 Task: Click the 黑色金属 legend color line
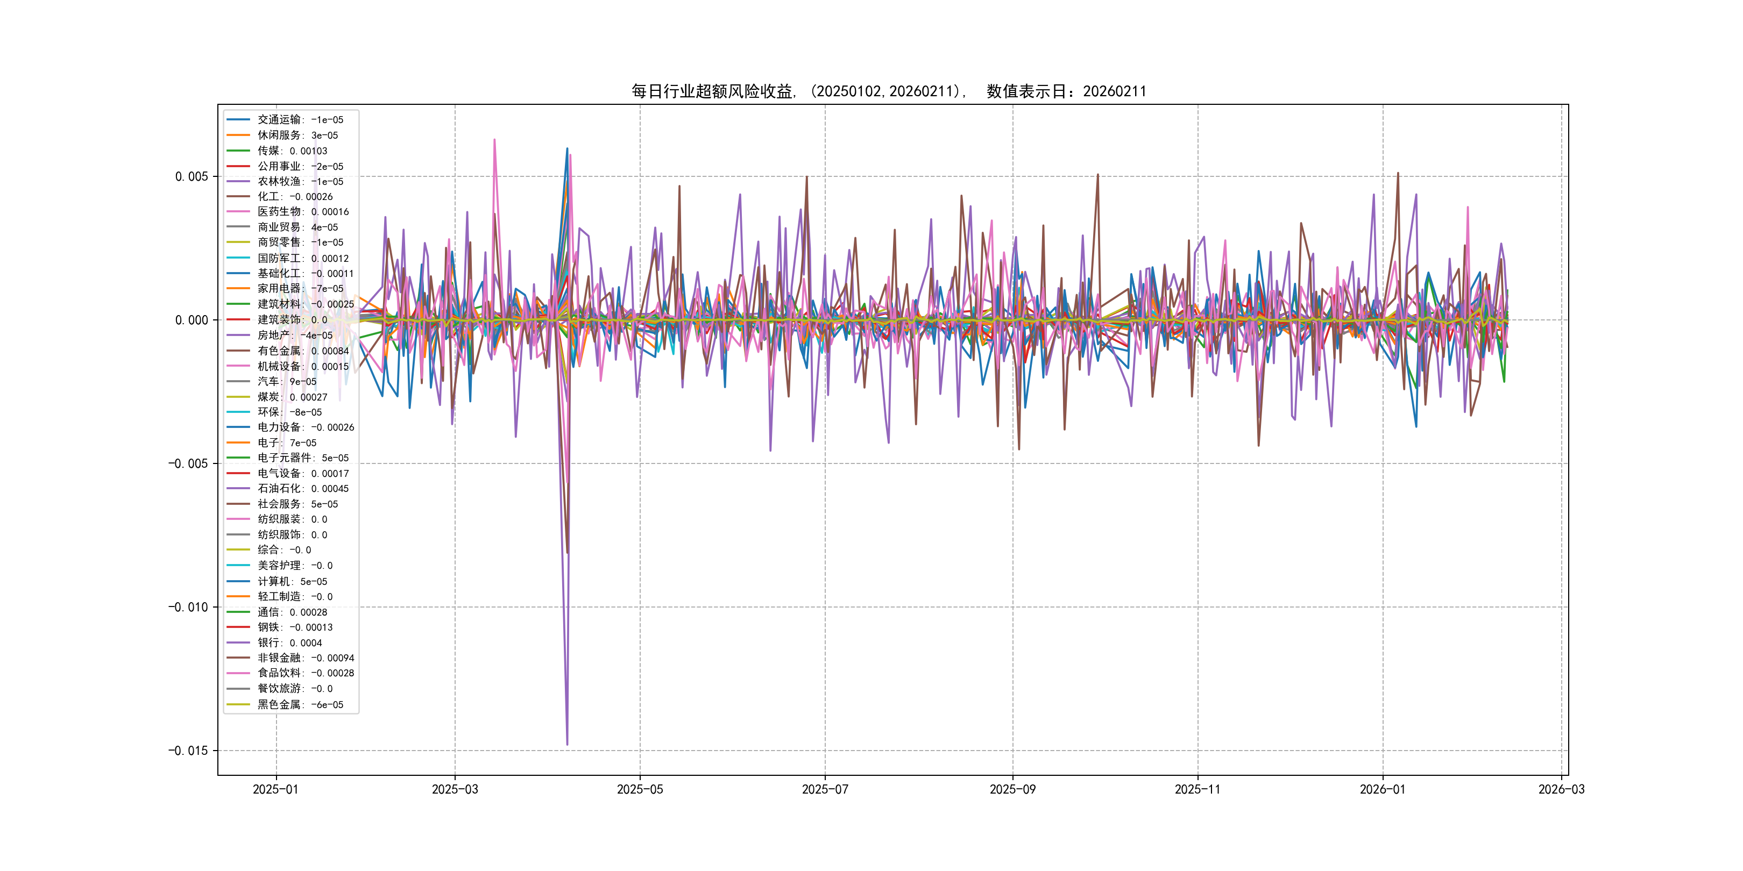(238, 705)
